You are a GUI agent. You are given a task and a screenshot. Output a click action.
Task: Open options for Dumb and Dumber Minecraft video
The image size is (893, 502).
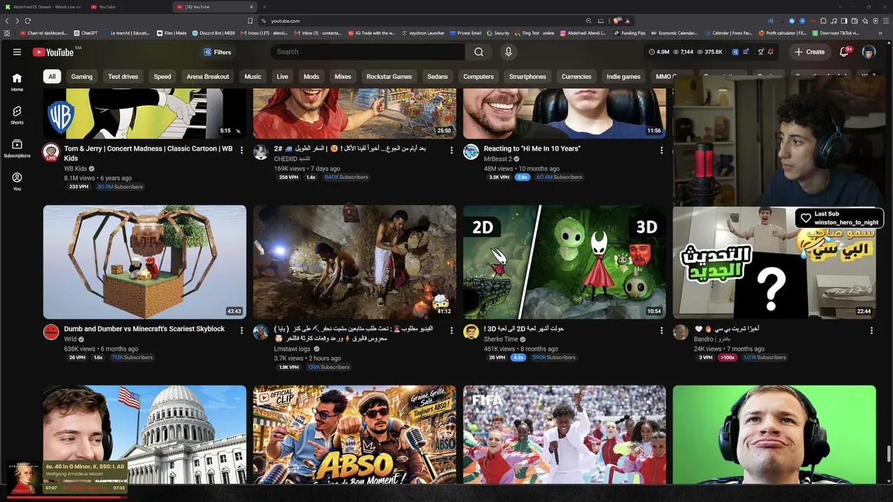pyautogui.click(x=241, y=330)
